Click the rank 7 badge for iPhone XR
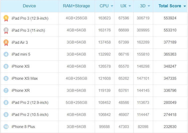 point(6,90)
